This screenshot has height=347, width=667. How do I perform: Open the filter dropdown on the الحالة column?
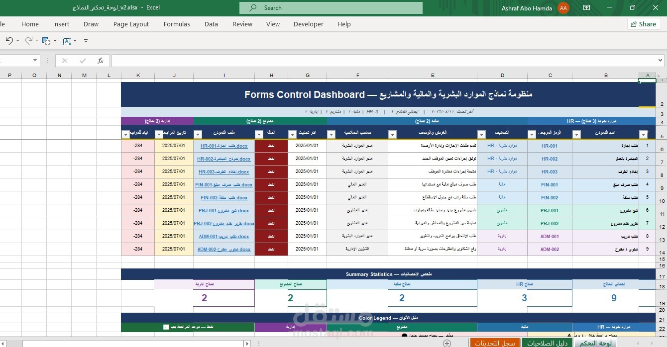[258, 133]
